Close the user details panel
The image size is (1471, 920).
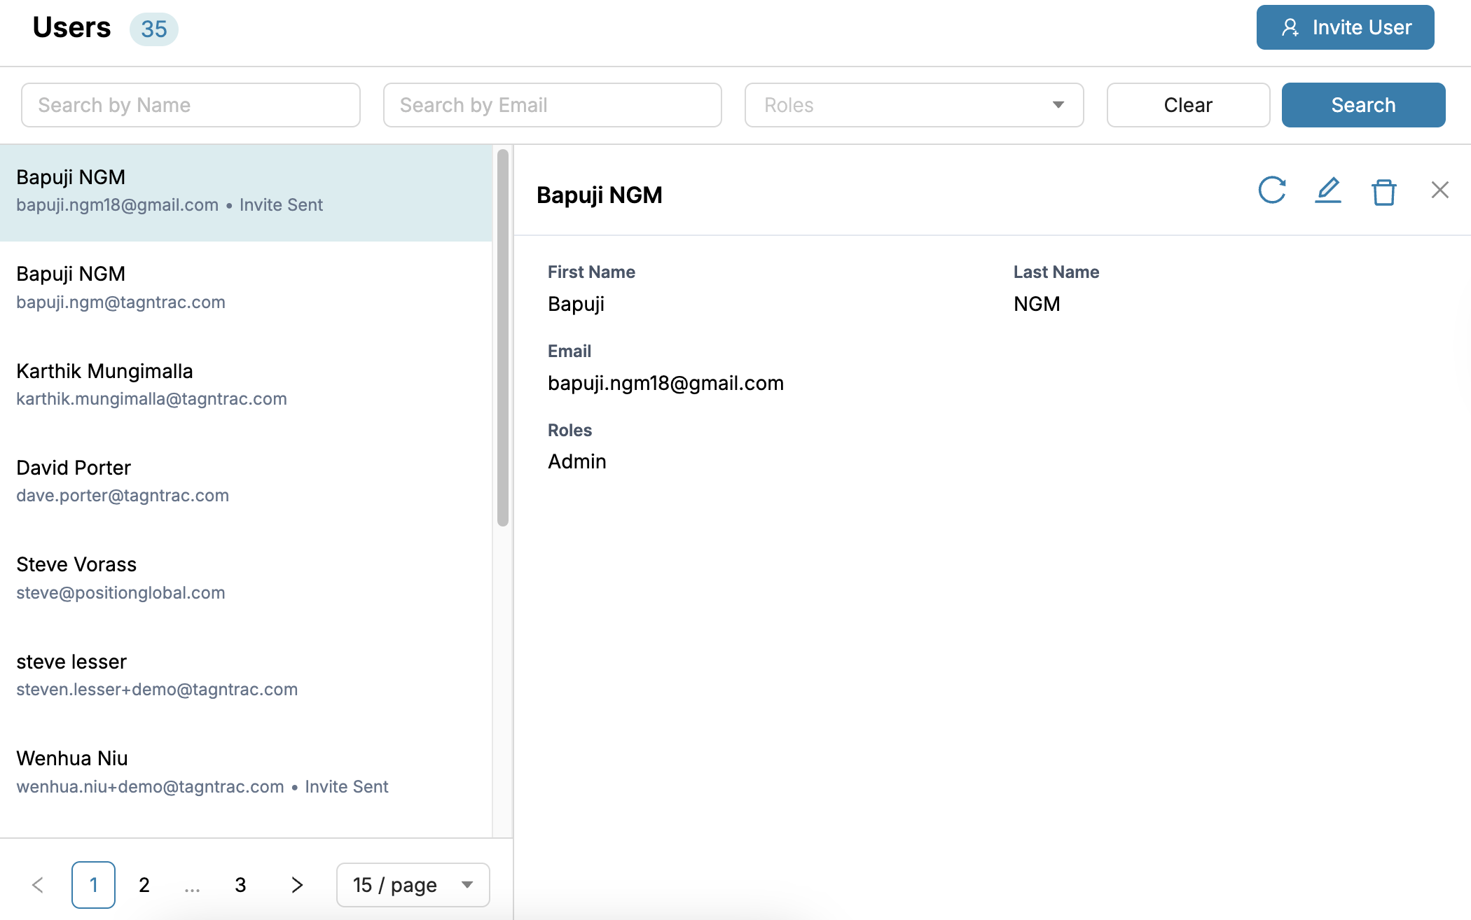pos(1439,190)
